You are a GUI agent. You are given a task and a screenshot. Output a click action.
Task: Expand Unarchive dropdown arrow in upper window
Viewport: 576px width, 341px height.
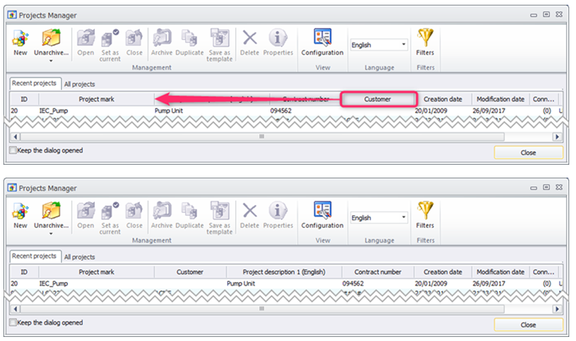tap(51, 60)
